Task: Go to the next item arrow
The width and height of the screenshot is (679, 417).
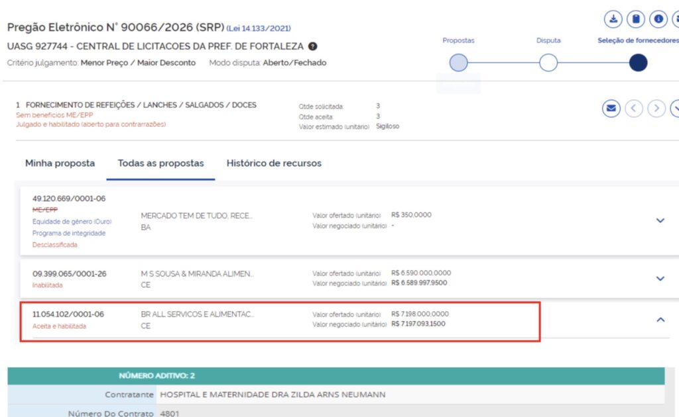Action: 656,108
